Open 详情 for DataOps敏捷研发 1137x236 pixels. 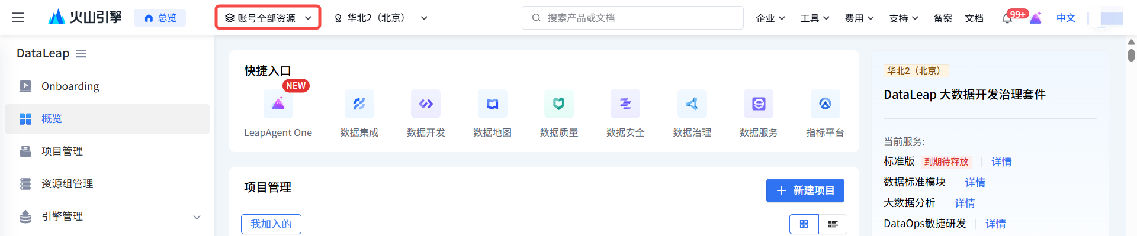[995, 224]
